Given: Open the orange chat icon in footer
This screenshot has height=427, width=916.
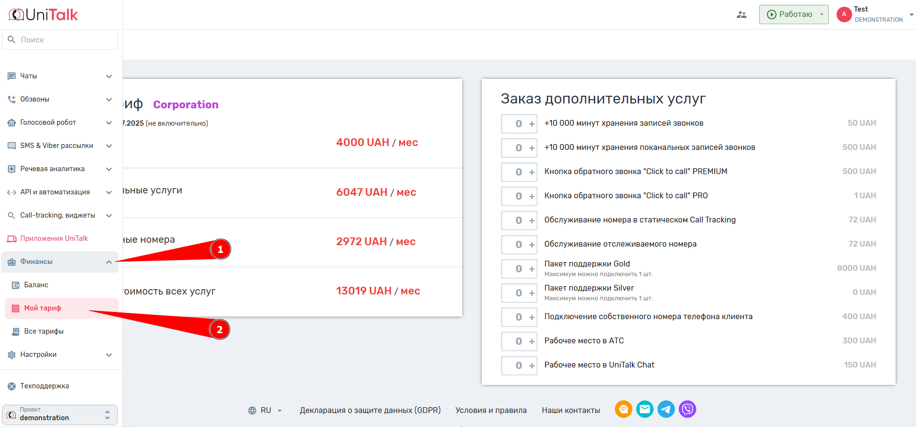Looking at the screenshot, I should tap(623, 410).
